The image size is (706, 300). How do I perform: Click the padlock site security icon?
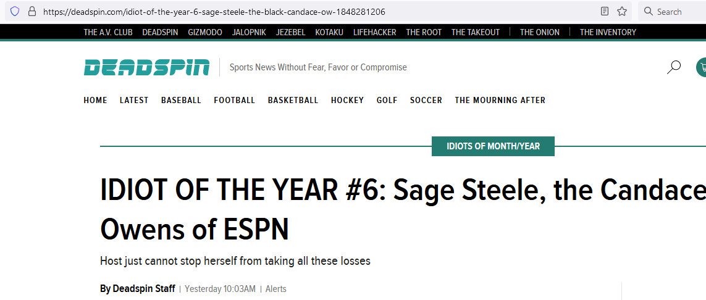pyautogui.click(x=32, y=11)
